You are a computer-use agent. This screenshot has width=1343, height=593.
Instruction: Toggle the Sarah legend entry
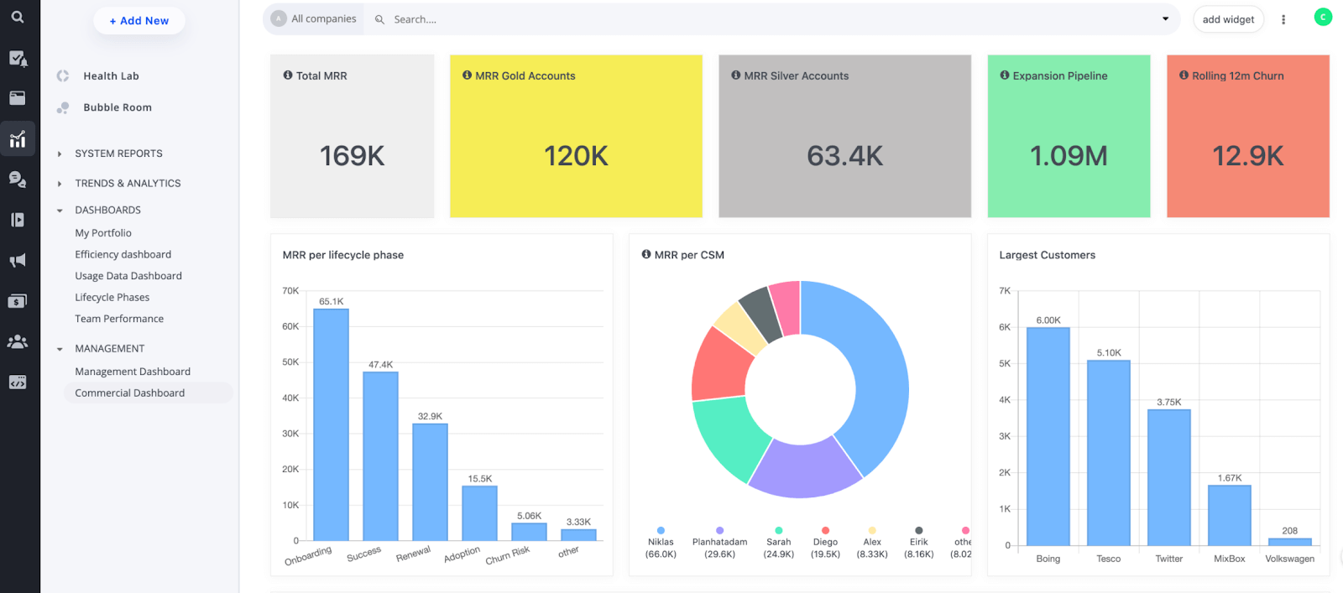[778, 543]
